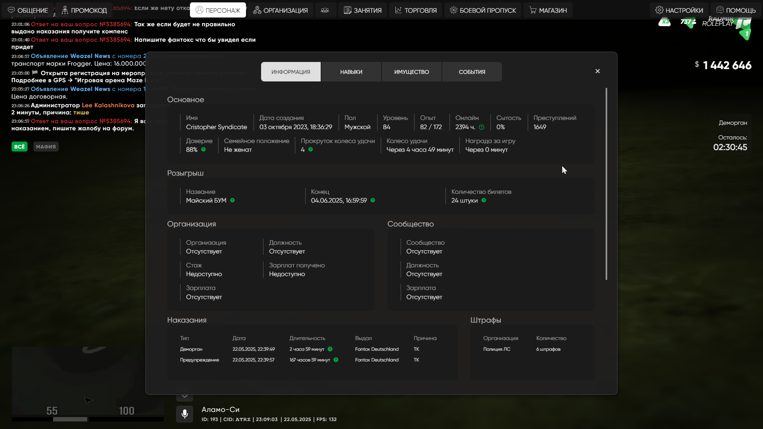Click green dot next to 24 штуки
763x429 pixels.
coord(484,200)
